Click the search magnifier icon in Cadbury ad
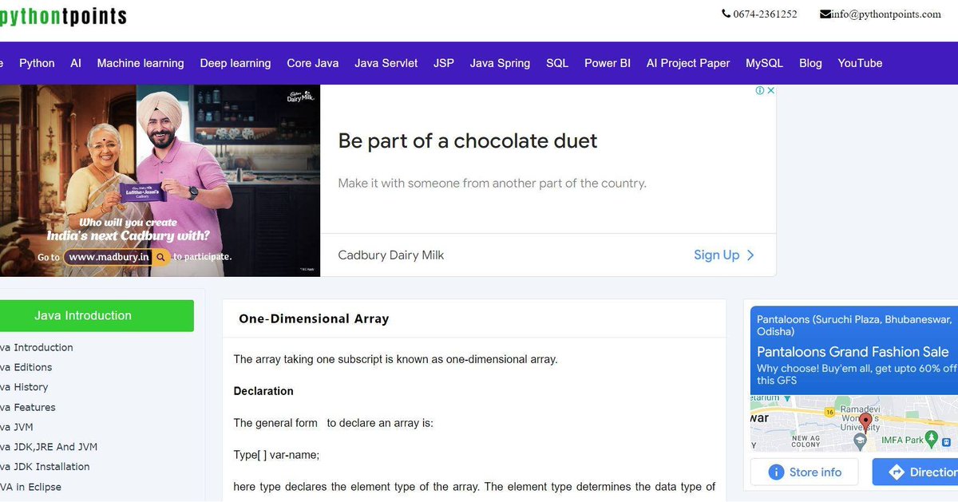Viewport: 958px width, 502px height. (161, 257)
